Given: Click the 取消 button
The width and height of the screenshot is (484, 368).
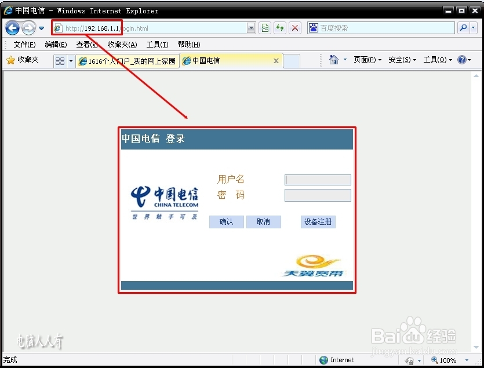Looking at the screenshot, I should 264,221.
